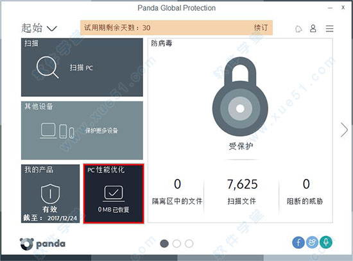Click the 阻断的威胁 blocked threats count
Screen dimensions: 353x261
305,192
